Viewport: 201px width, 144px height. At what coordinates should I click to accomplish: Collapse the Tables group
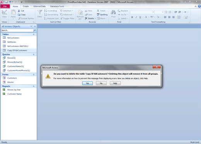(34, 34)
